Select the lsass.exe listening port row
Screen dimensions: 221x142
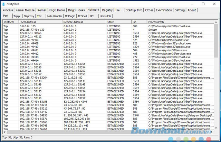[104, 50]
